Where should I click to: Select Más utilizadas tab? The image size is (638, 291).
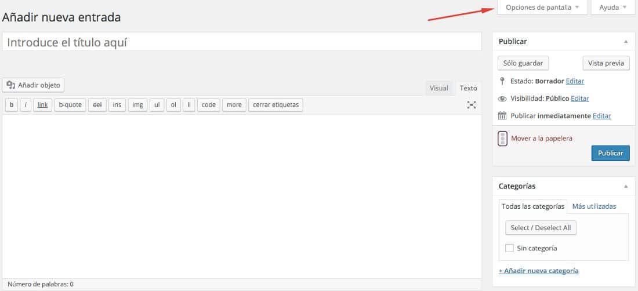click(x=594, y=206)
